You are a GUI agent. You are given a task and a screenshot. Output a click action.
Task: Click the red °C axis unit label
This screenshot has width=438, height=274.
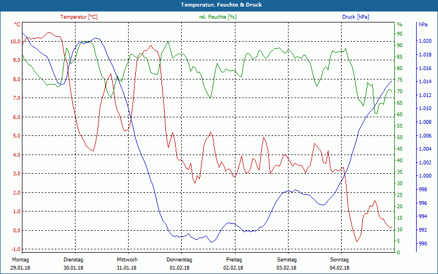coord(18,25)
